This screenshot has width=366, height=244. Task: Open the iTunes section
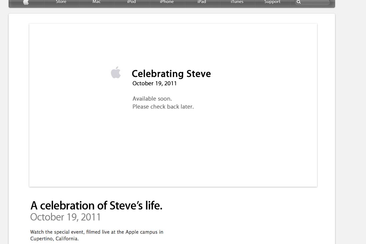(x=237, y=2)
